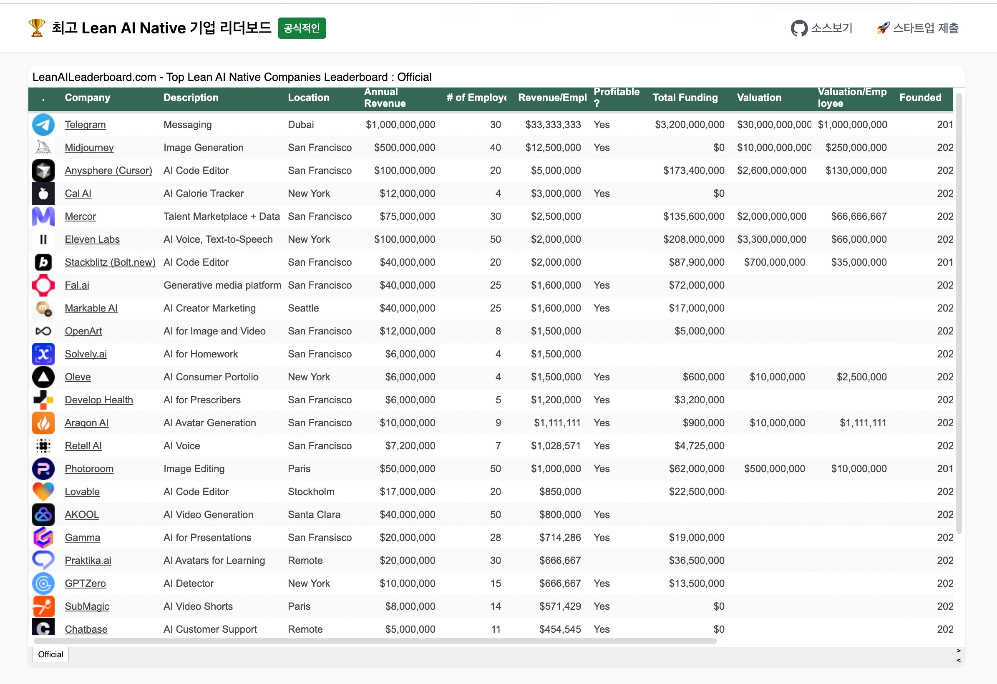Click the trophy icon by the title
Screen dimensions: 997x684
coord(37,28)
